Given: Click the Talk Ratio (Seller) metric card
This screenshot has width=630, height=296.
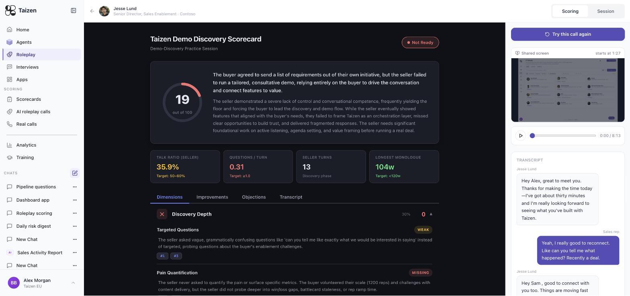Looking at the screenshot, I should point(185,167).
